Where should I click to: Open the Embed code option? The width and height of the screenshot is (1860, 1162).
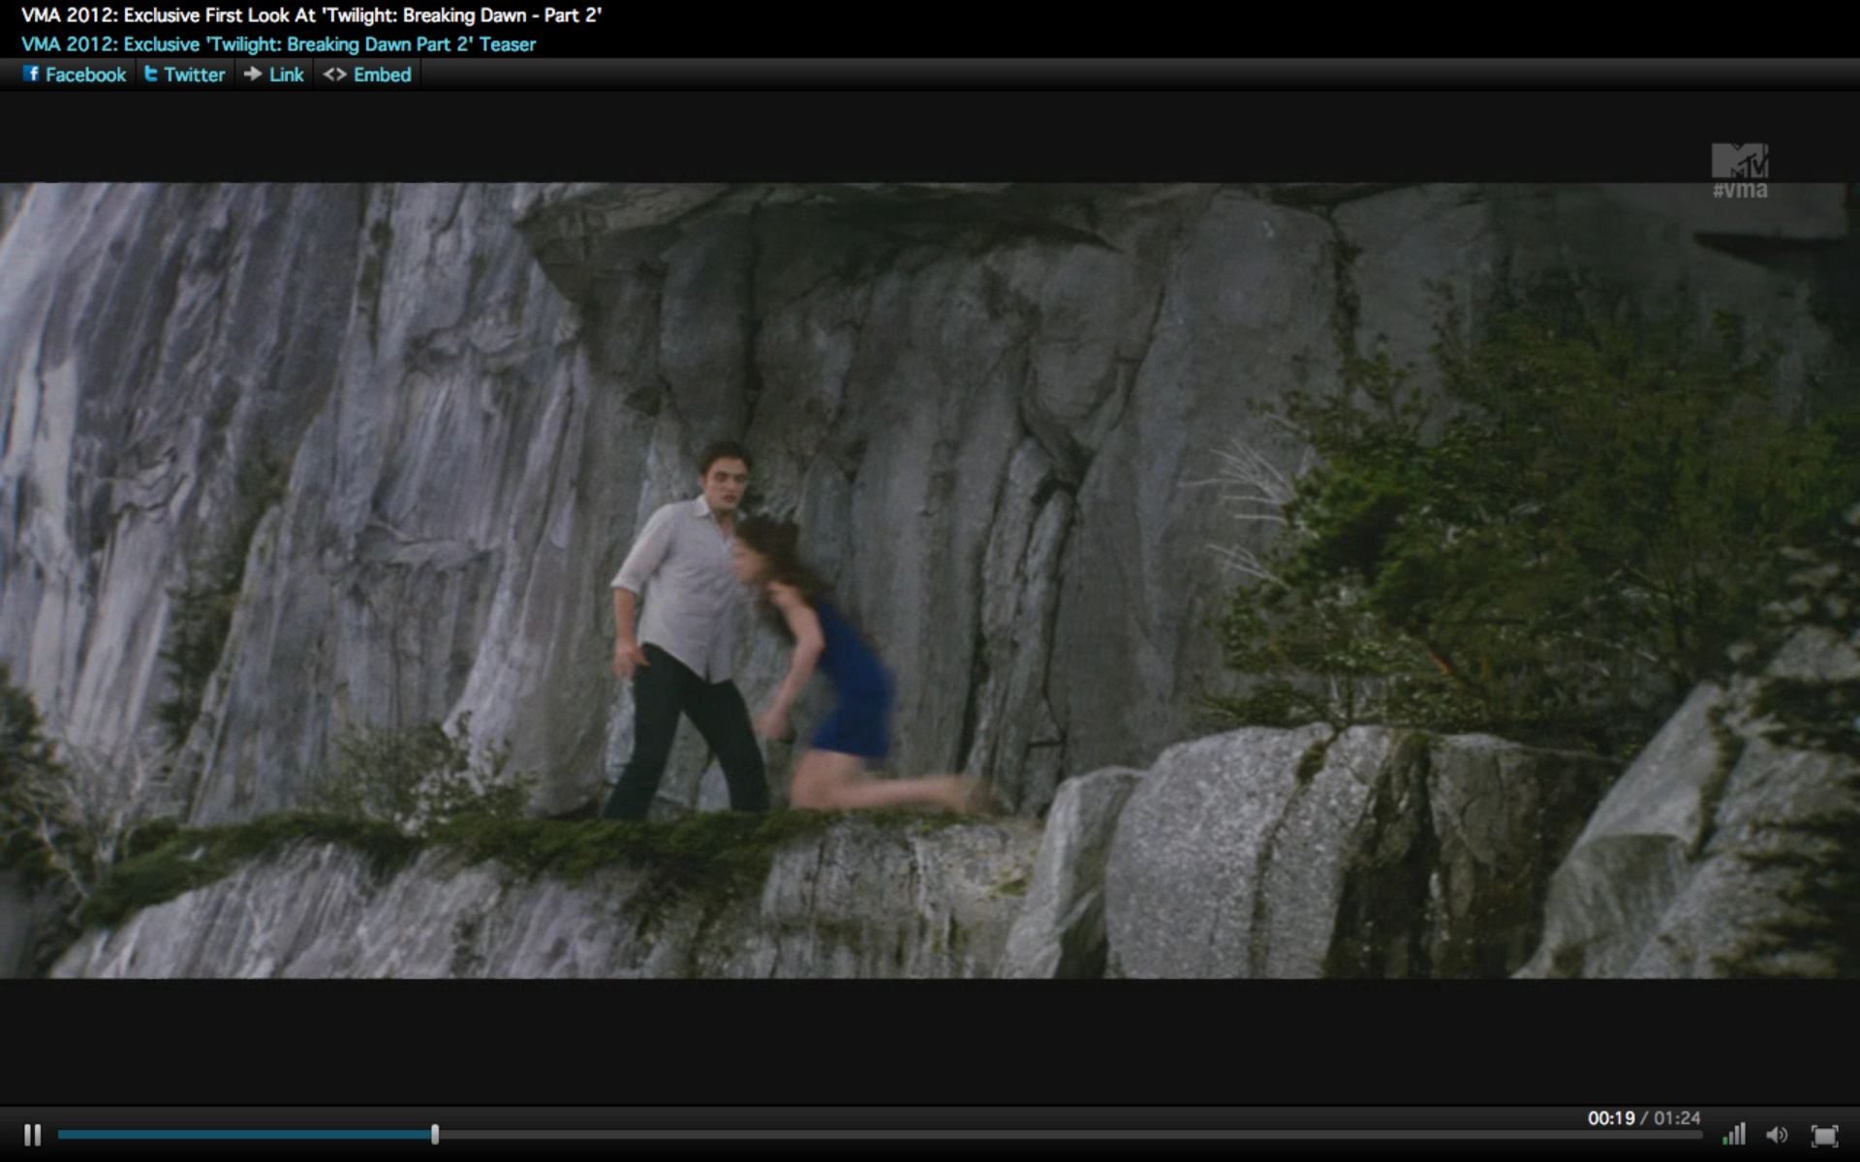[382, 75]
